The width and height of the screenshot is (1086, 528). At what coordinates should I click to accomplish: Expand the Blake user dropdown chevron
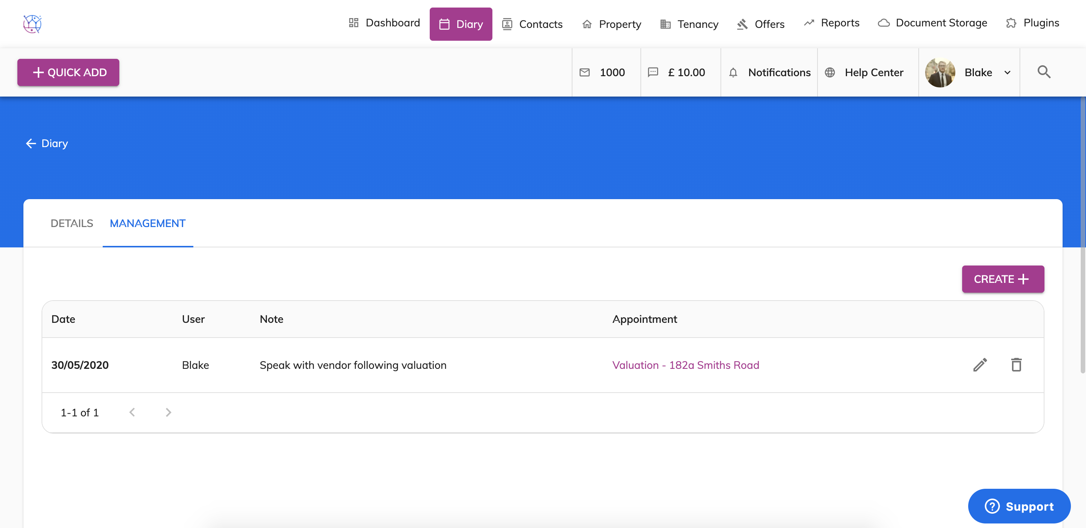click(x=1007, y=72)
